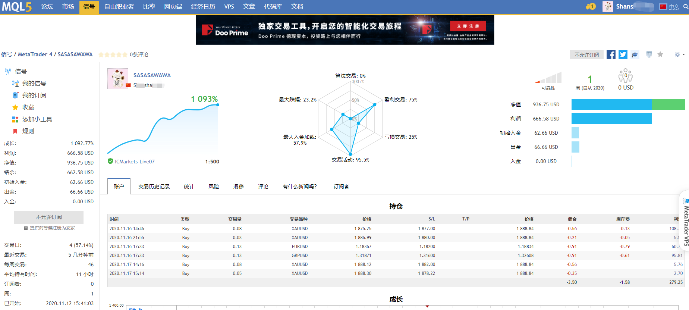Click the 收藏 star icon in sidebar
The width and height of the screenshot is (689, 310).
pyautogui.click(x=15, y=107)
